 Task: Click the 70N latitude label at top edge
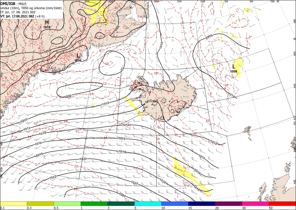(x=272, y=1)
